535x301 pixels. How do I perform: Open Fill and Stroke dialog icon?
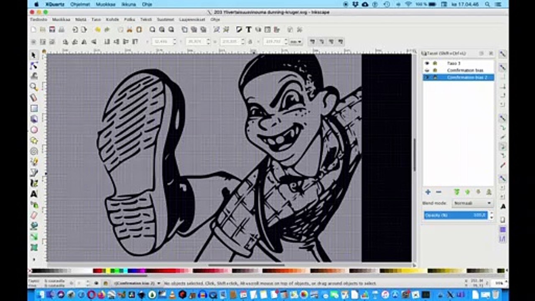(239, 30)
